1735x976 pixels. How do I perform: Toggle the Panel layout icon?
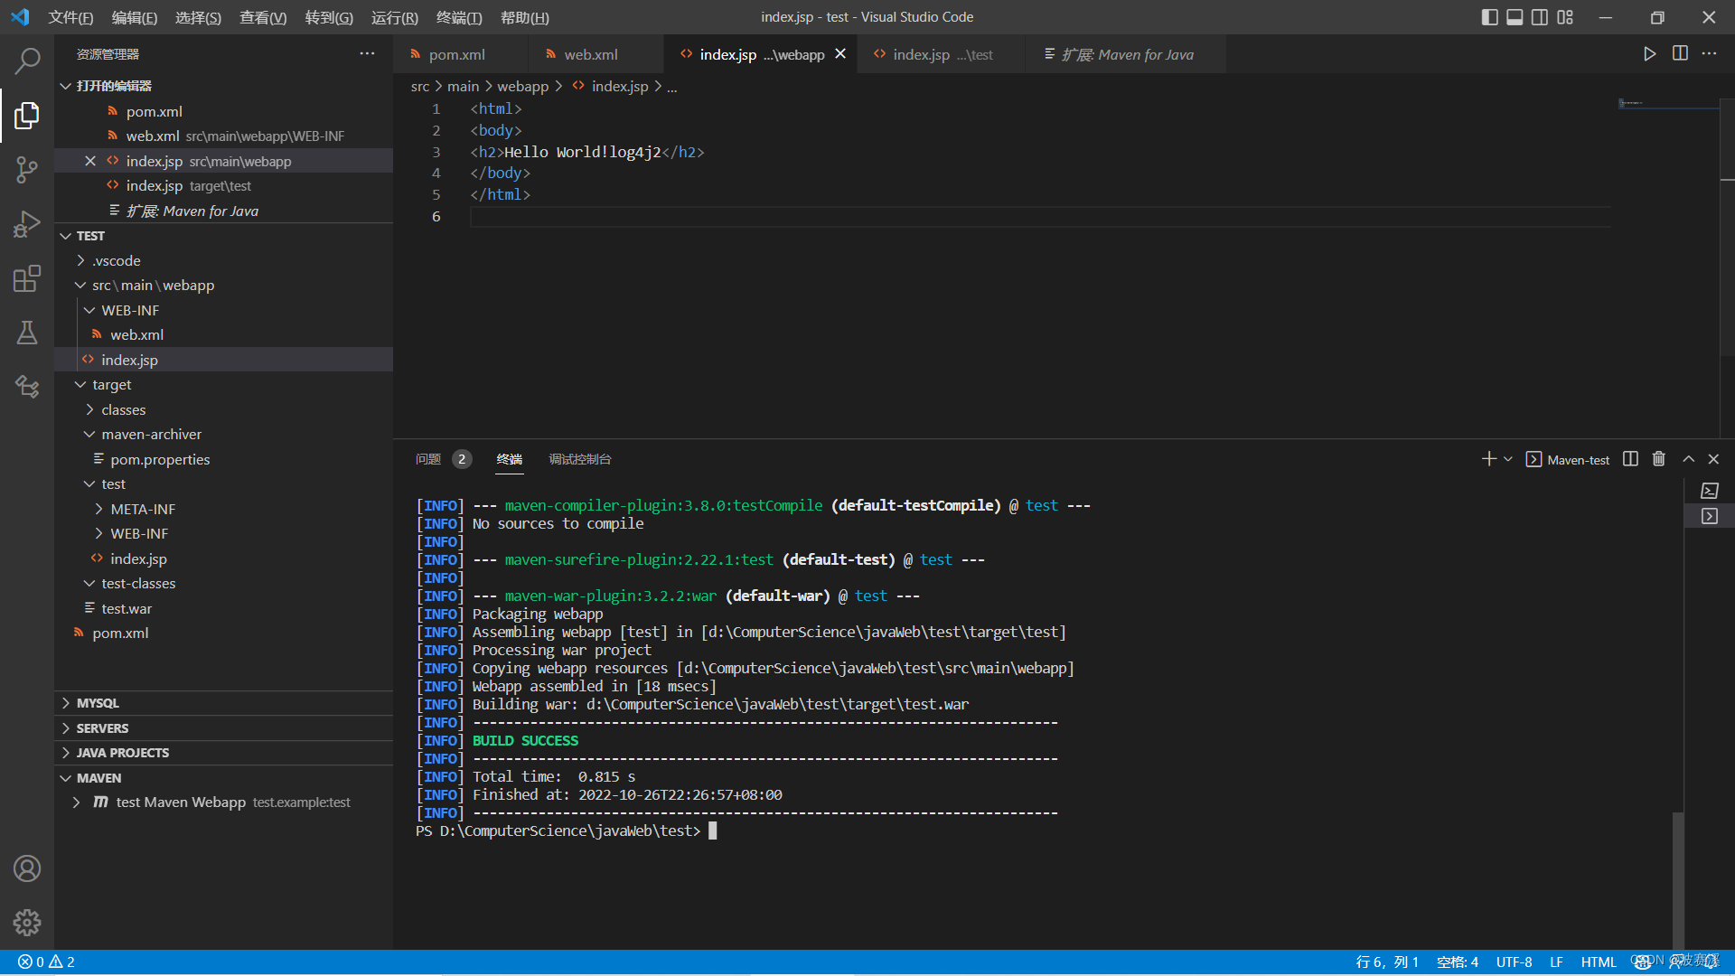pyautogui.click(x=1515, y=17)
